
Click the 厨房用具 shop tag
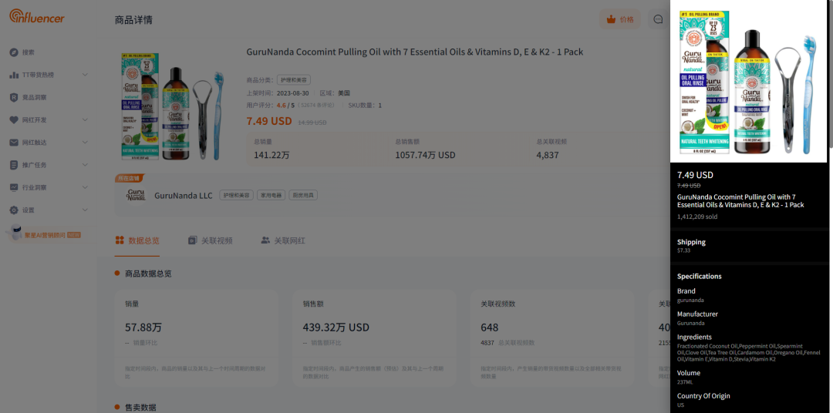(x=303, y=196)
